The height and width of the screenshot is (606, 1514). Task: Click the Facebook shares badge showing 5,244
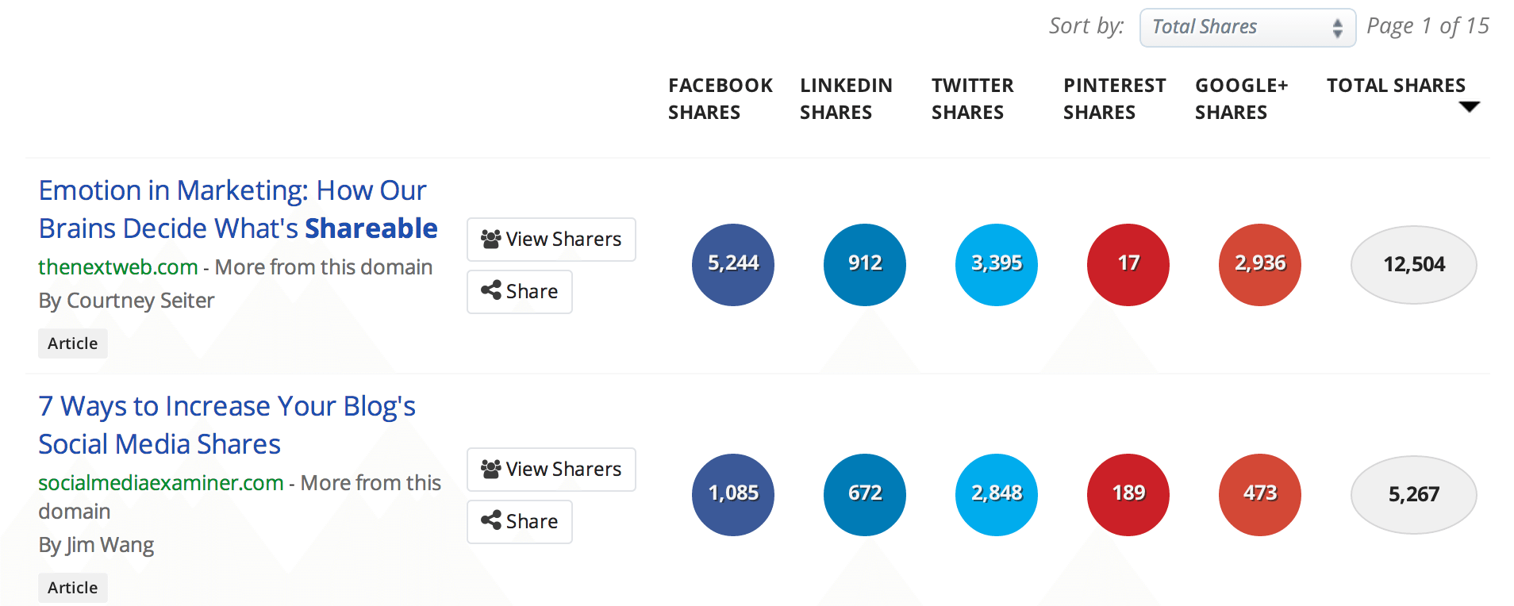tap(732, 264)
